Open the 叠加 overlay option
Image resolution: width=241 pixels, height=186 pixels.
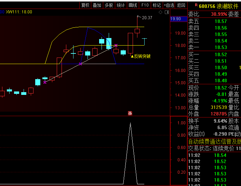[x=97, y=5]
